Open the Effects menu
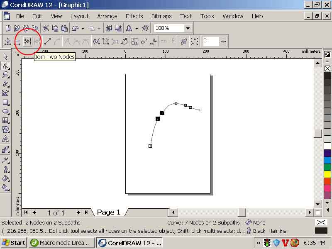Image resolution: width=332 pixels, height=249 pixels. click(x=134, y=16)
